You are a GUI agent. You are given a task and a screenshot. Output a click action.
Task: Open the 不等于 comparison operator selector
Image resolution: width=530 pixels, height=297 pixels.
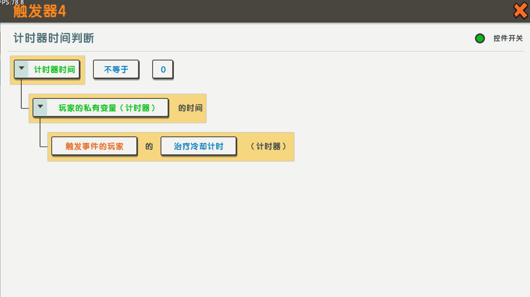coord(116,69)
